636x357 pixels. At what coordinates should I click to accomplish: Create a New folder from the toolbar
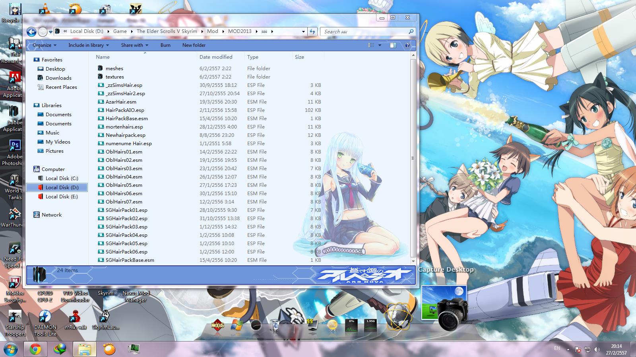pos(194,45)
